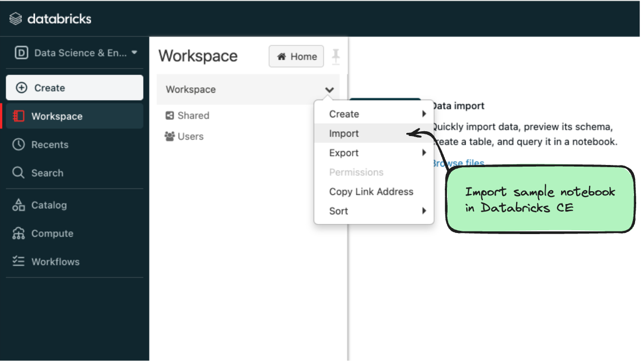Expand the Sort submenu

(424, 211)
